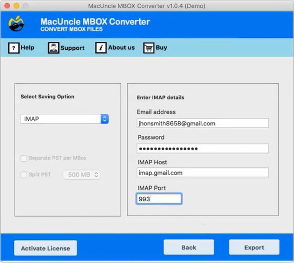The image size is (294, 263).
Task: Click the Export button
Action: coord(254,247)
